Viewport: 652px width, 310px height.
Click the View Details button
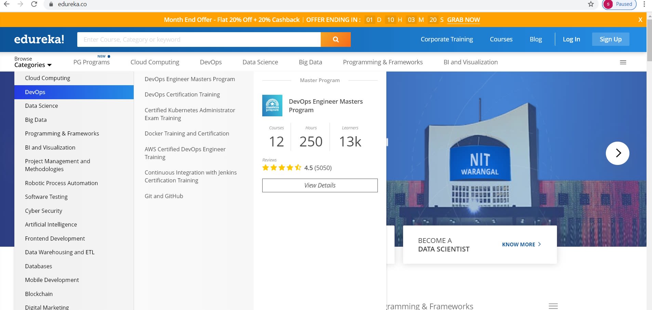pos(320,185)
